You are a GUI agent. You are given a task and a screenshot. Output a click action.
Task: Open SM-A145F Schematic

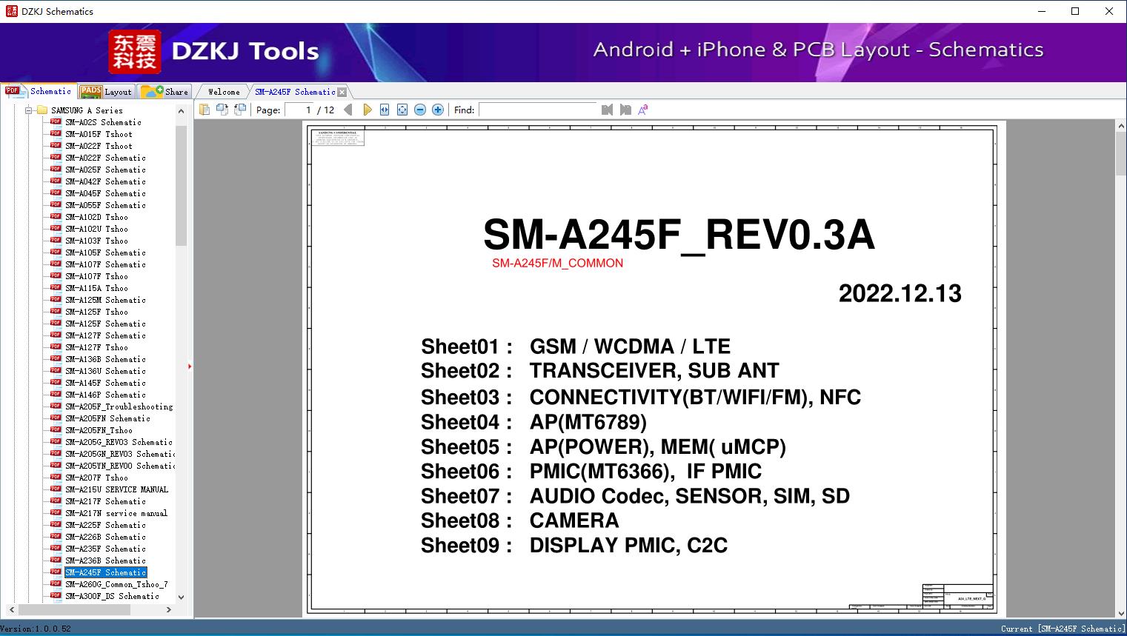click(105, 383)
